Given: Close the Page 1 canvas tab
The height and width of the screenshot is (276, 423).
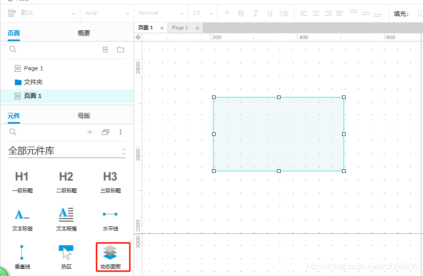Looking at the screenshot, I should pos(197,28).
